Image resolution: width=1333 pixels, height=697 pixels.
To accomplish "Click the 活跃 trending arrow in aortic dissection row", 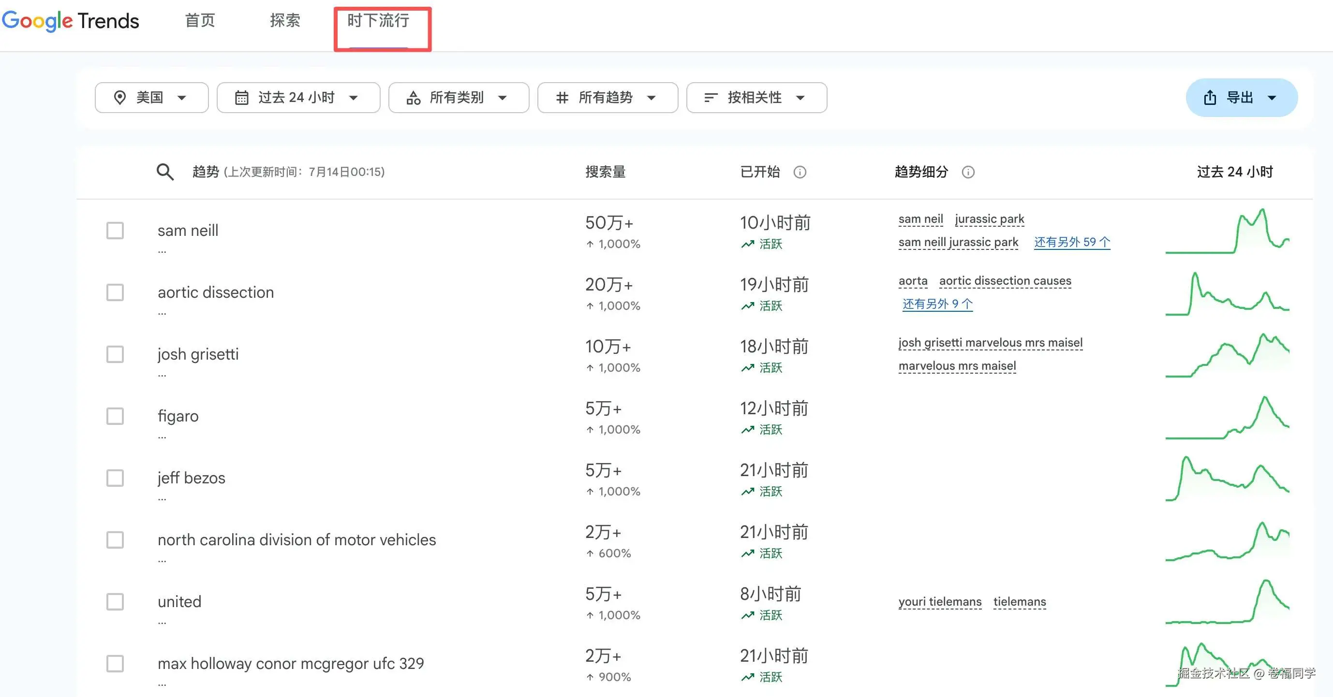I will [x=747, y=306].
